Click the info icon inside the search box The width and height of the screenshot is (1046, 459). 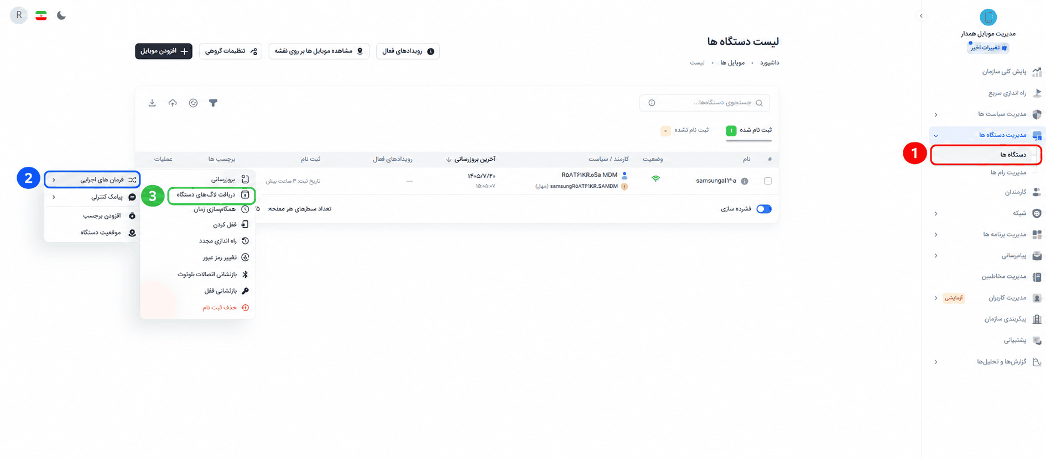coord(652,103)
